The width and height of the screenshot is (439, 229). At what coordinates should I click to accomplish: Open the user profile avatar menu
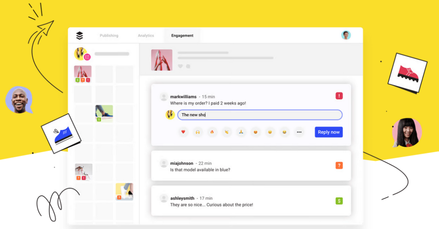(x=346, y=35)
